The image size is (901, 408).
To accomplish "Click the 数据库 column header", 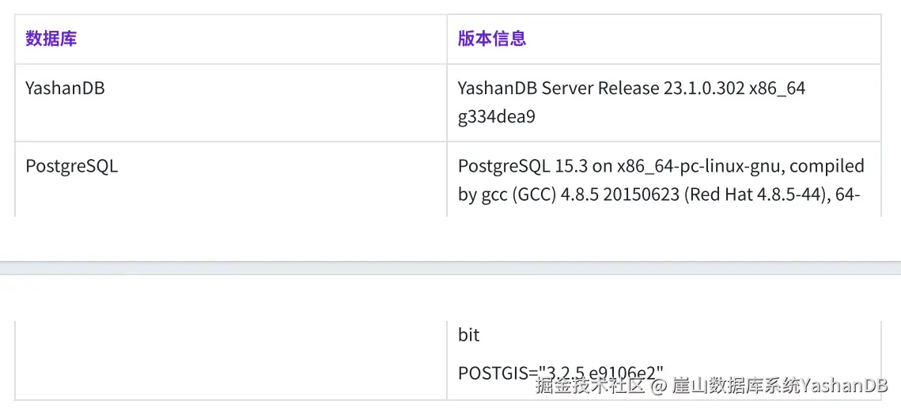I will [x=51, y=39].
